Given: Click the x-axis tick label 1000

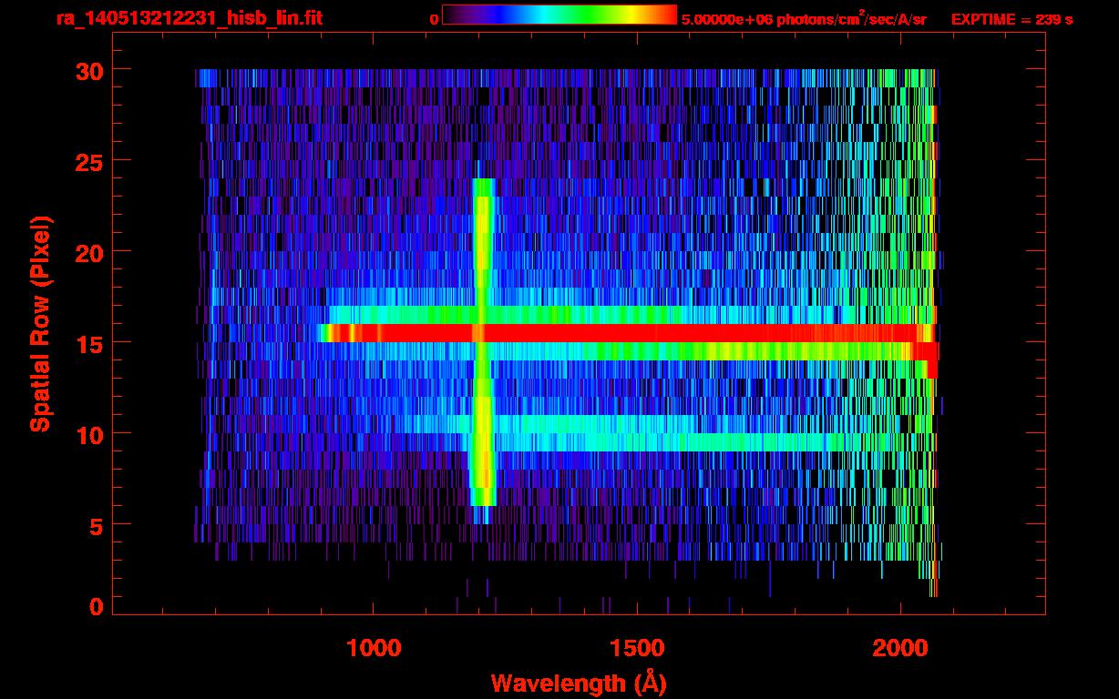Looking at the screenshot, I should pyautogui.click(x=374, y=648).
